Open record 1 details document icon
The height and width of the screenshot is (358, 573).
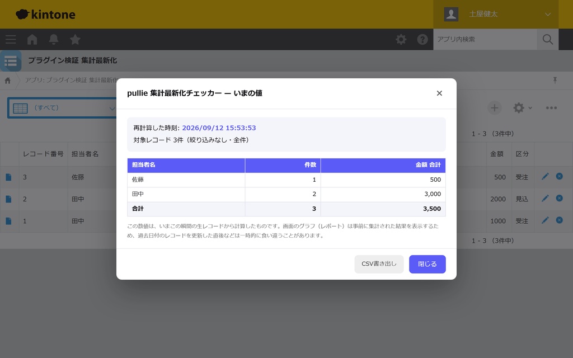tap(9, 221)
